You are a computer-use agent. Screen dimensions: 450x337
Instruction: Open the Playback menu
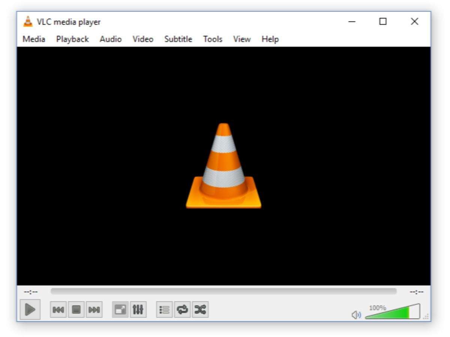coord(72,39)
